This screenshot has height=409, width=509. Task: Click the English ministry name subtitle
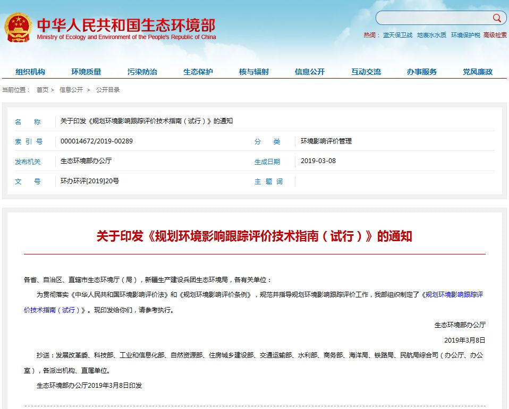126,37
